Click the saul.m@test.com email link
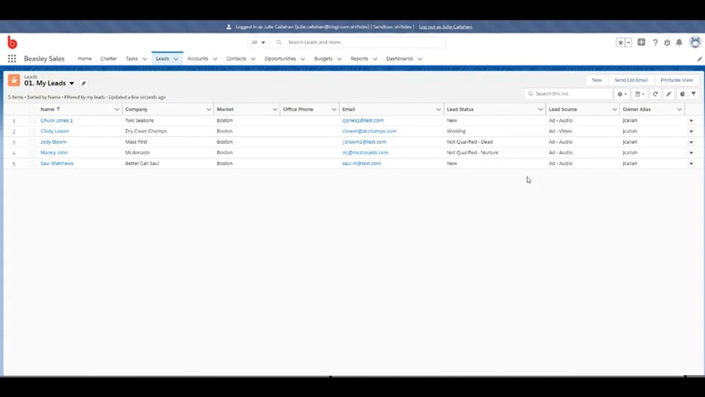The width and height of the screenshot is (705, 397). tap(361, 164)
